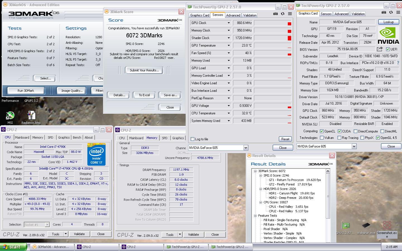
Task: Click the refresh icon in GPU-Z Graphics Card window
Action: click(x=391, y=12)
